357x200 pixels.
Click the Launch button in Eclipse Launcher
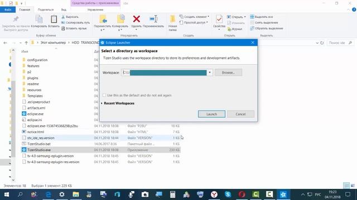click(211, 114)
